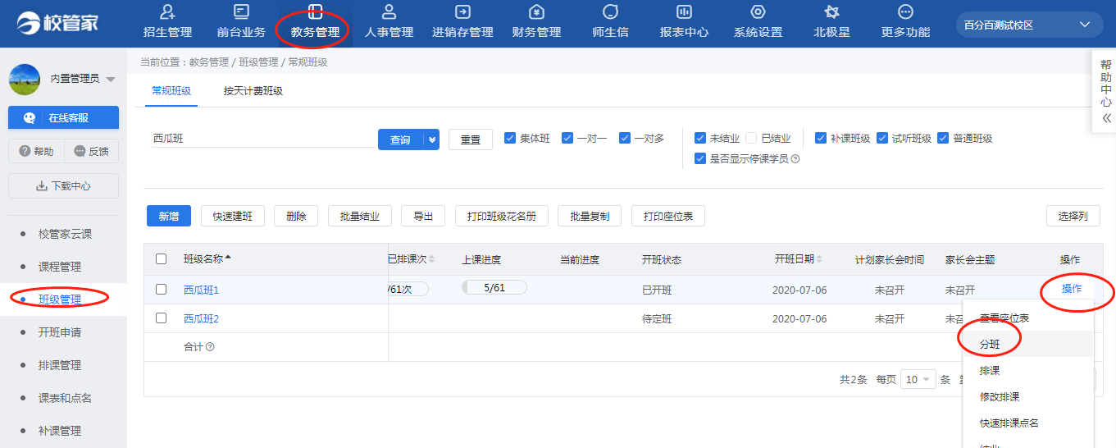Click the 在线客服 chat button
The height and width of the screenshot is (448, 1116).
(x=63, y=117)
